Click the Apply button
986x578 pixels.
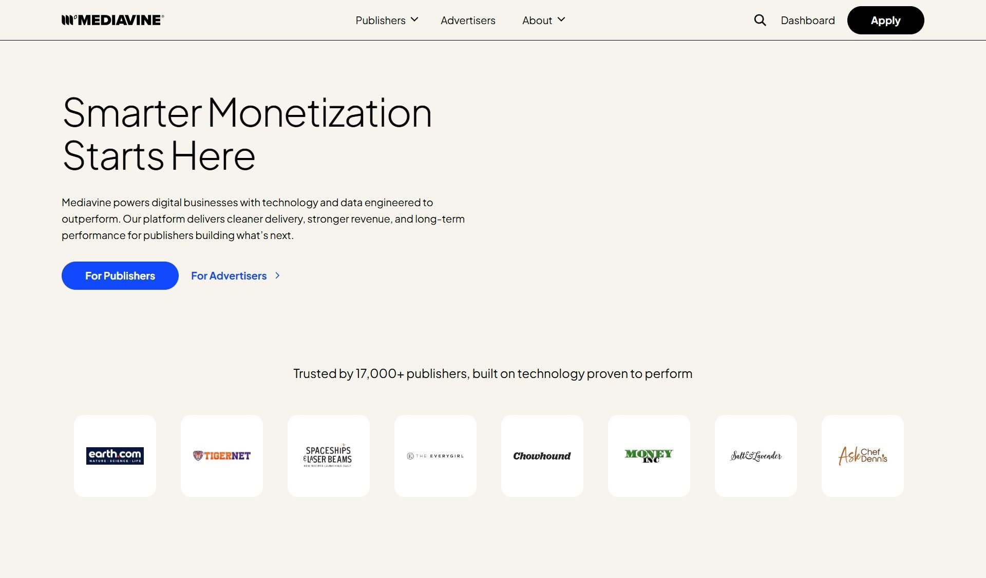tap(885, 20)
